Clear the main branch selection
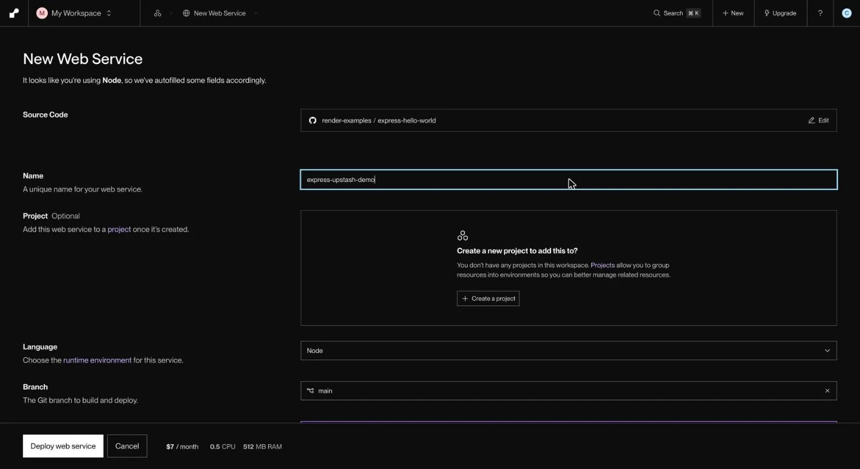This screenshot has height=469, width=860. (x=827, y=391)
